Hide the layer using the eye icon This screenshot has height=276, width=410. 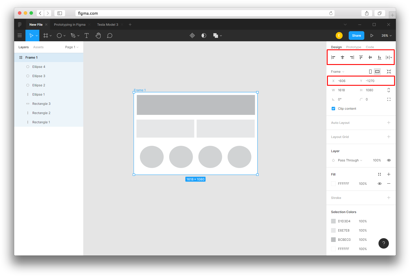389,160
